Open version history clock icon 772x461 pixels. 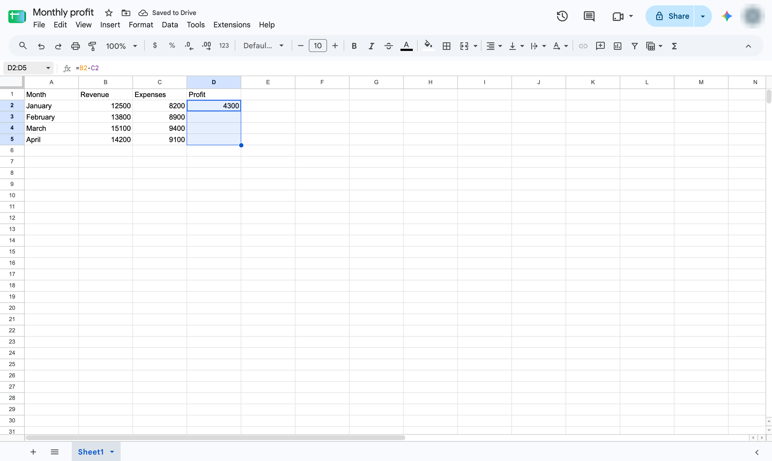click(x=562, y=16)
